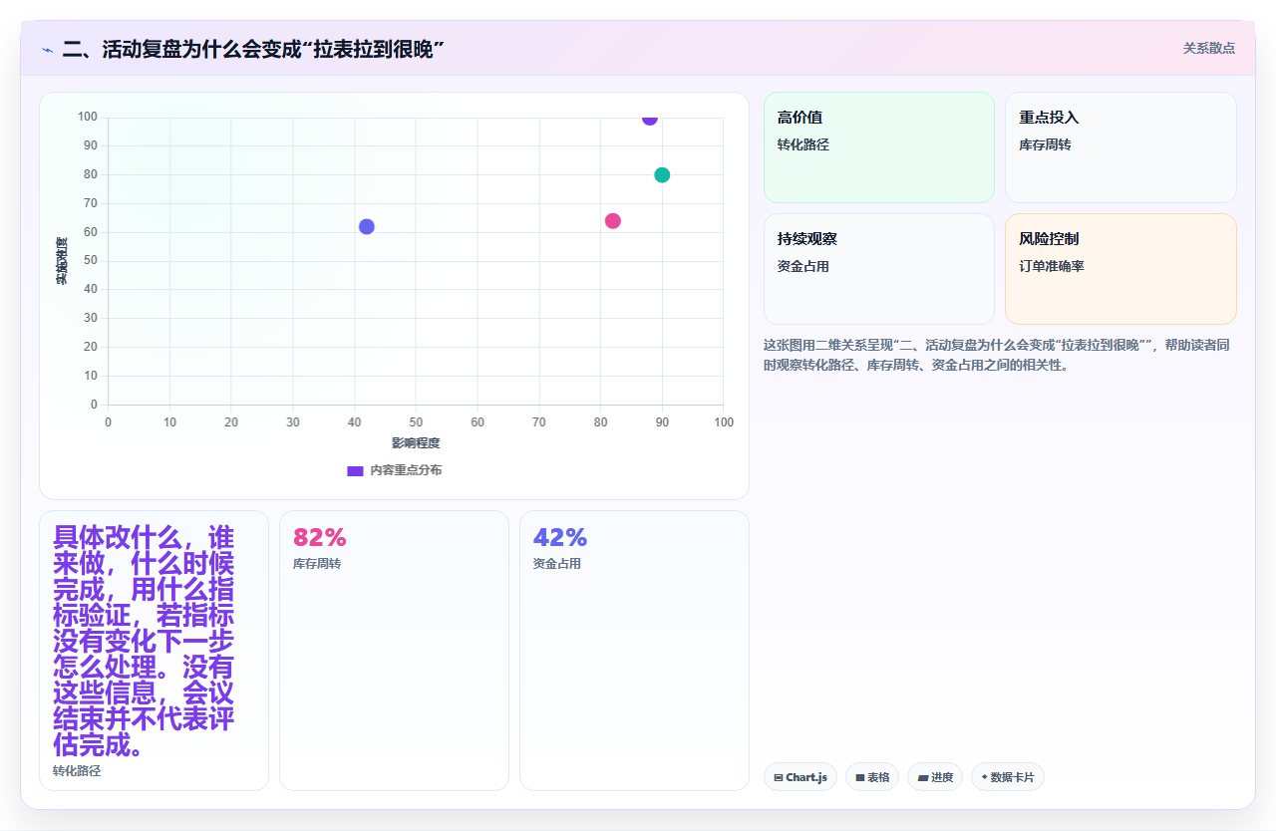This screenshot has width=1276, height=831.
Task: Click the 关系散点 label in the header
Action: point(1209,48)
